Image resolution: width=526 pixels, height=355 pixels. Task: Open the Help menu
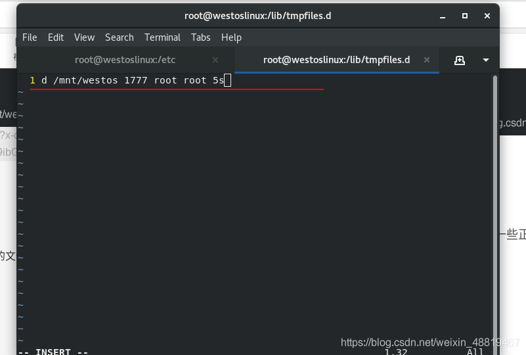pos(231,37)
